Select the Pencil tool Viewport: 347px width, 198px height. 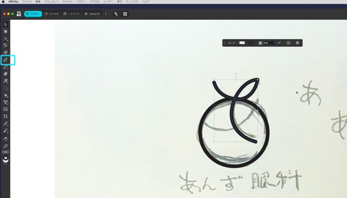coord(6,67)
